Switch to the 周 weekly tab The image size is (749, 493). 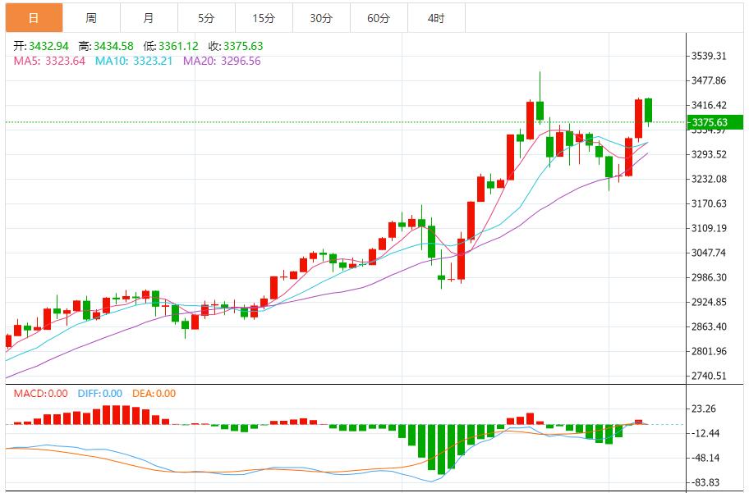point(90,18)
